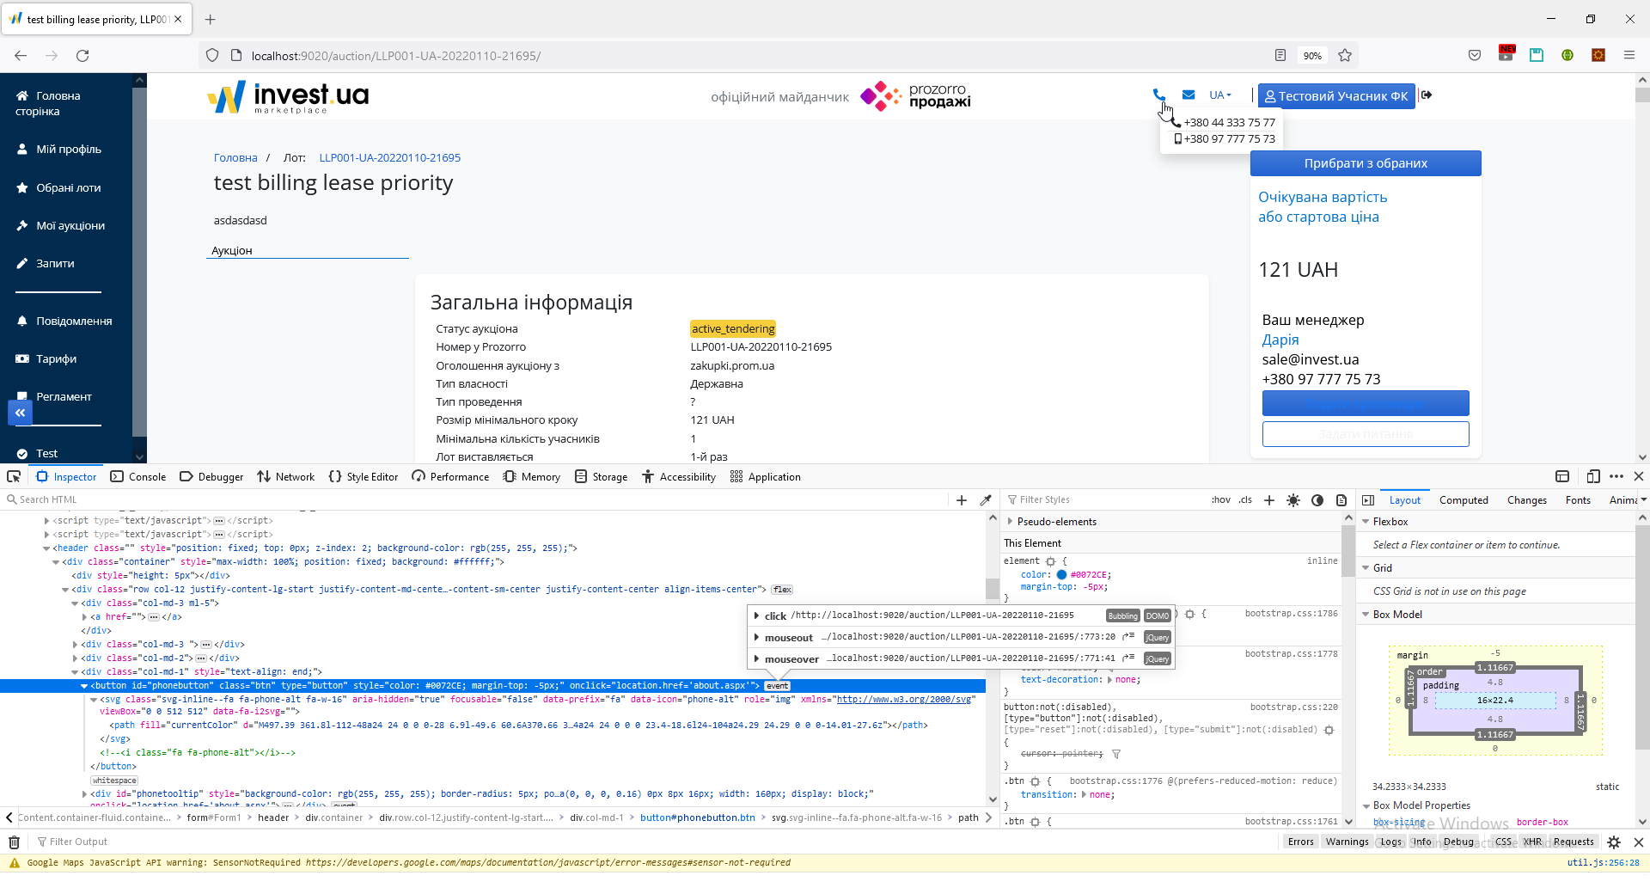Collapse the button#phonebutton node in the markup
The image size is (1650, 894).
click(84, 686)
